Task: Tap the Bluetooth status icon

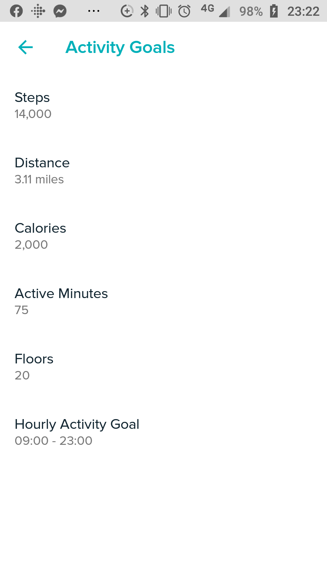Action: [145, 11]
